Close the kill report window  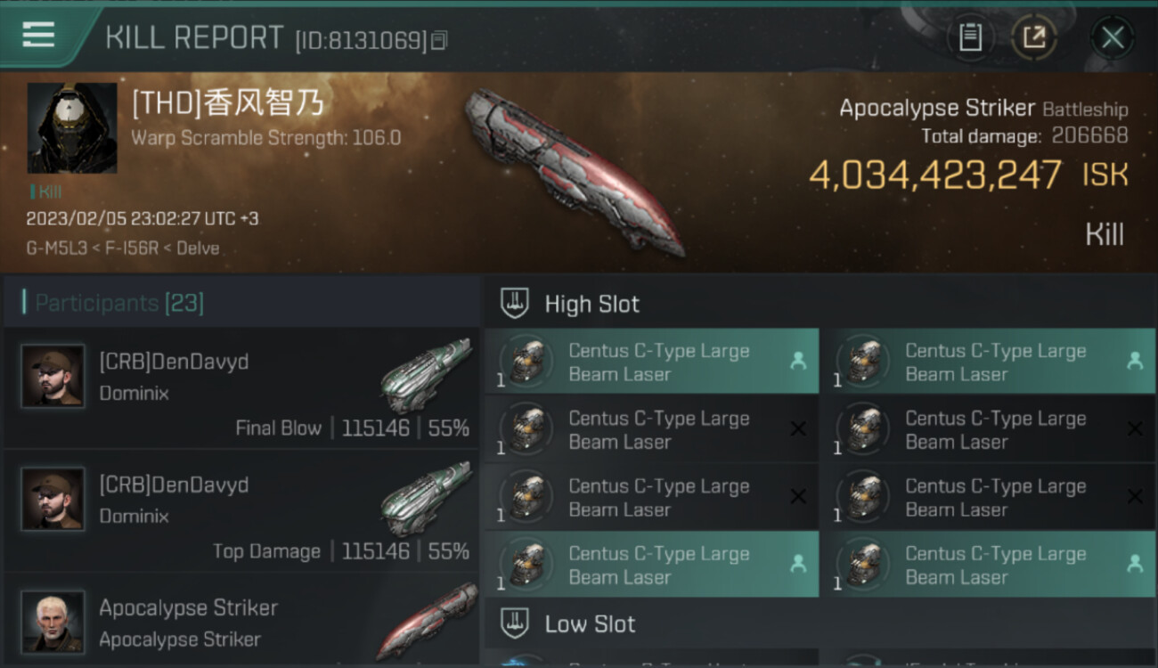click(1113, 37)
